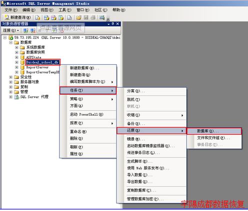248x211 pixels.
Task: Open the 工具(T) menu
Action: 65,10
